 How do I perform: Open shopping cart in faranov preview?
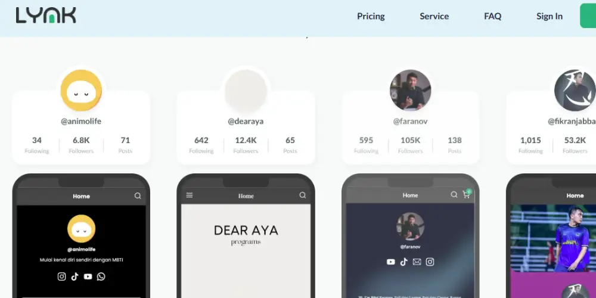(467, 194)
